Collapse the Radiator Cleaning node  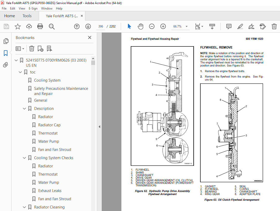pyautogui.click(x=24, y=207)
